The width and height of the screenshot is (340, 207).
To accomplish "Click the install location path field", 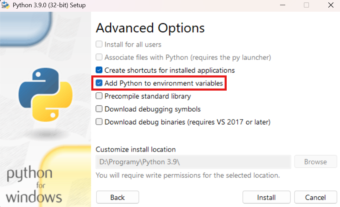I will coord(193,162).
